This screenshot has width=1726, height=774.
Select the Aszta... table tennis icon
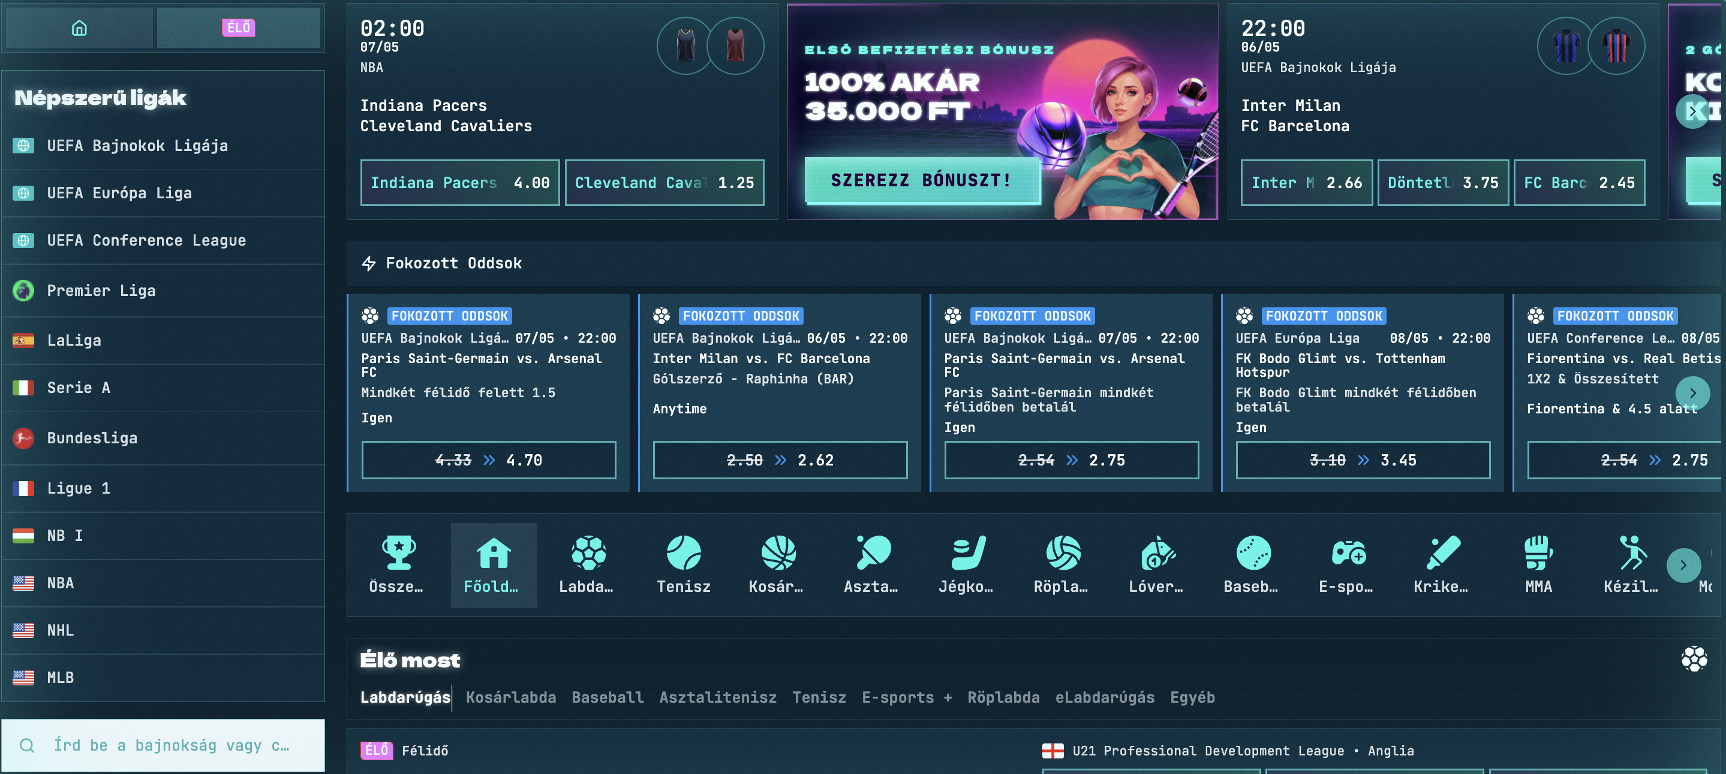coord(873,565)
